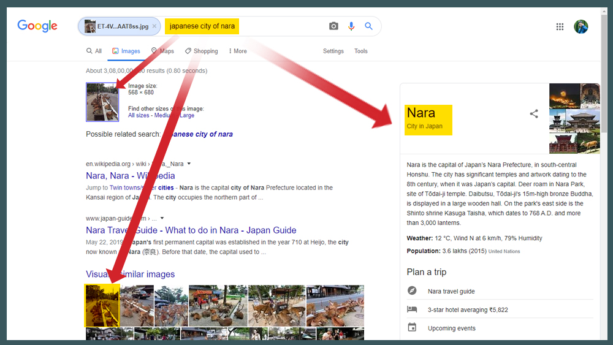613x345 pixels.
Task: Start voice search with the microphone
Action: pos(351,26)
